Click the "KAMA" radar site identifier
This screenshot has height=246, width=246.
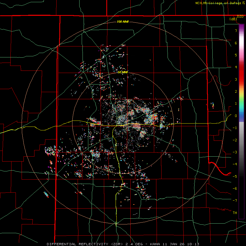click(155, 244)
